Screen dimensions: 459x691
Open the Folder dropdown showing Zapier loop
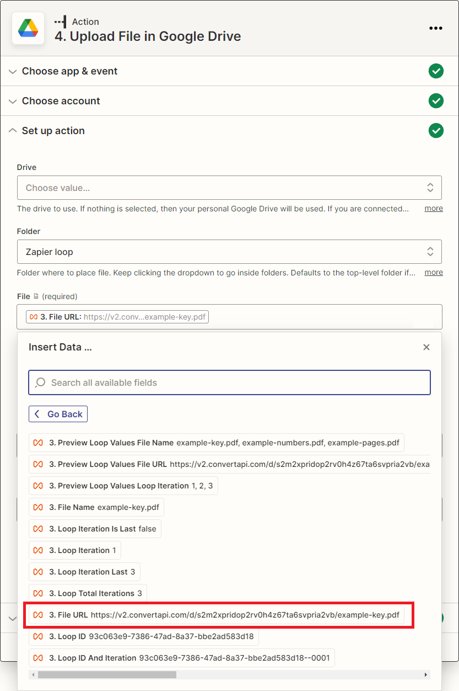tap(229, 252)
